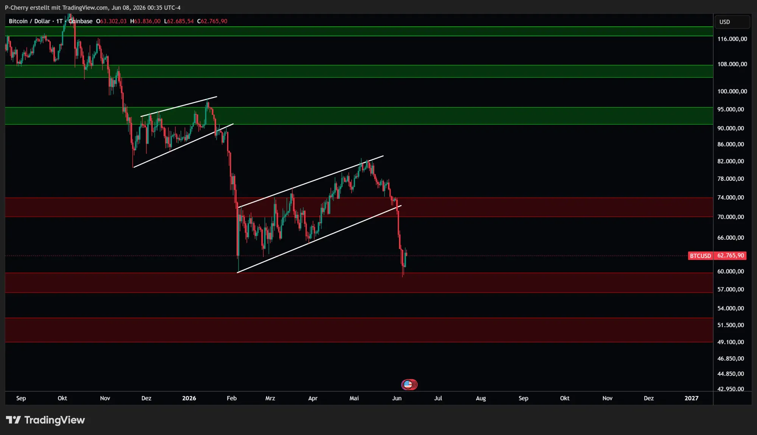Viewport: 757px width, 435px height.
Task: Click the Aug label on time axis
Action: pos(481,398)
